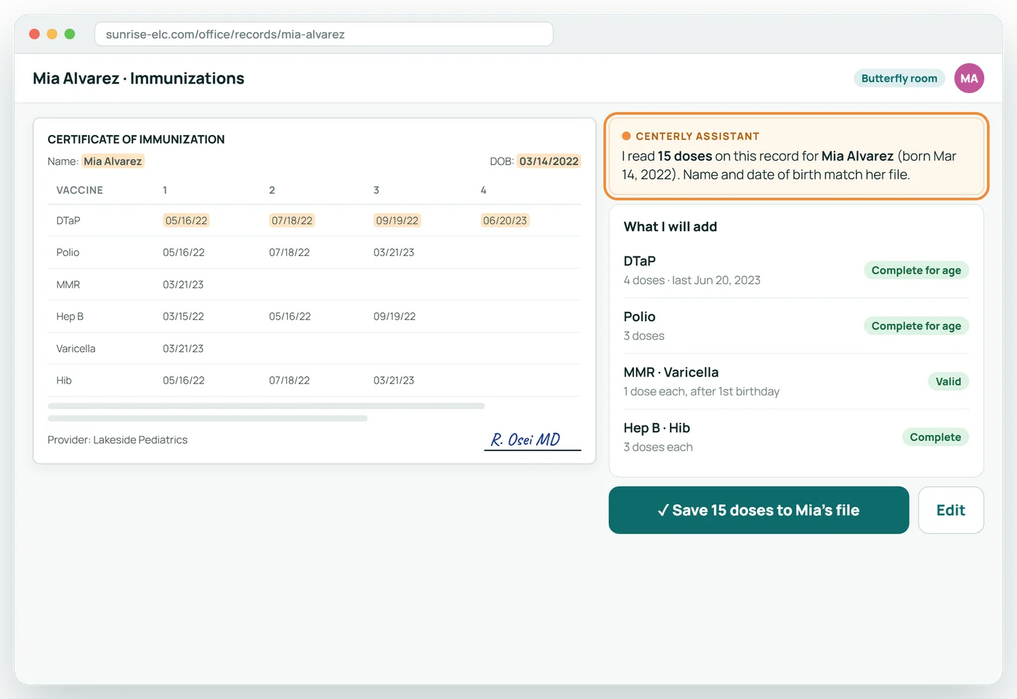Click the Butterfly room badge
The width and height of the screenshot is (1017, 699).
point(899,78)
